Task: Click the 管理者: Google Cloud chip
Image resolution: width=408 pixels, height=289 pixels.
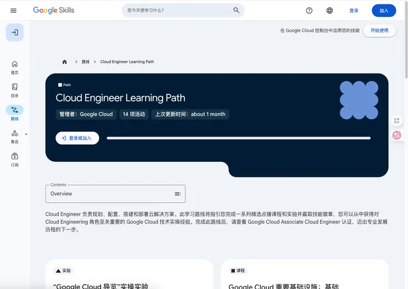Action: tap(86, 114)
